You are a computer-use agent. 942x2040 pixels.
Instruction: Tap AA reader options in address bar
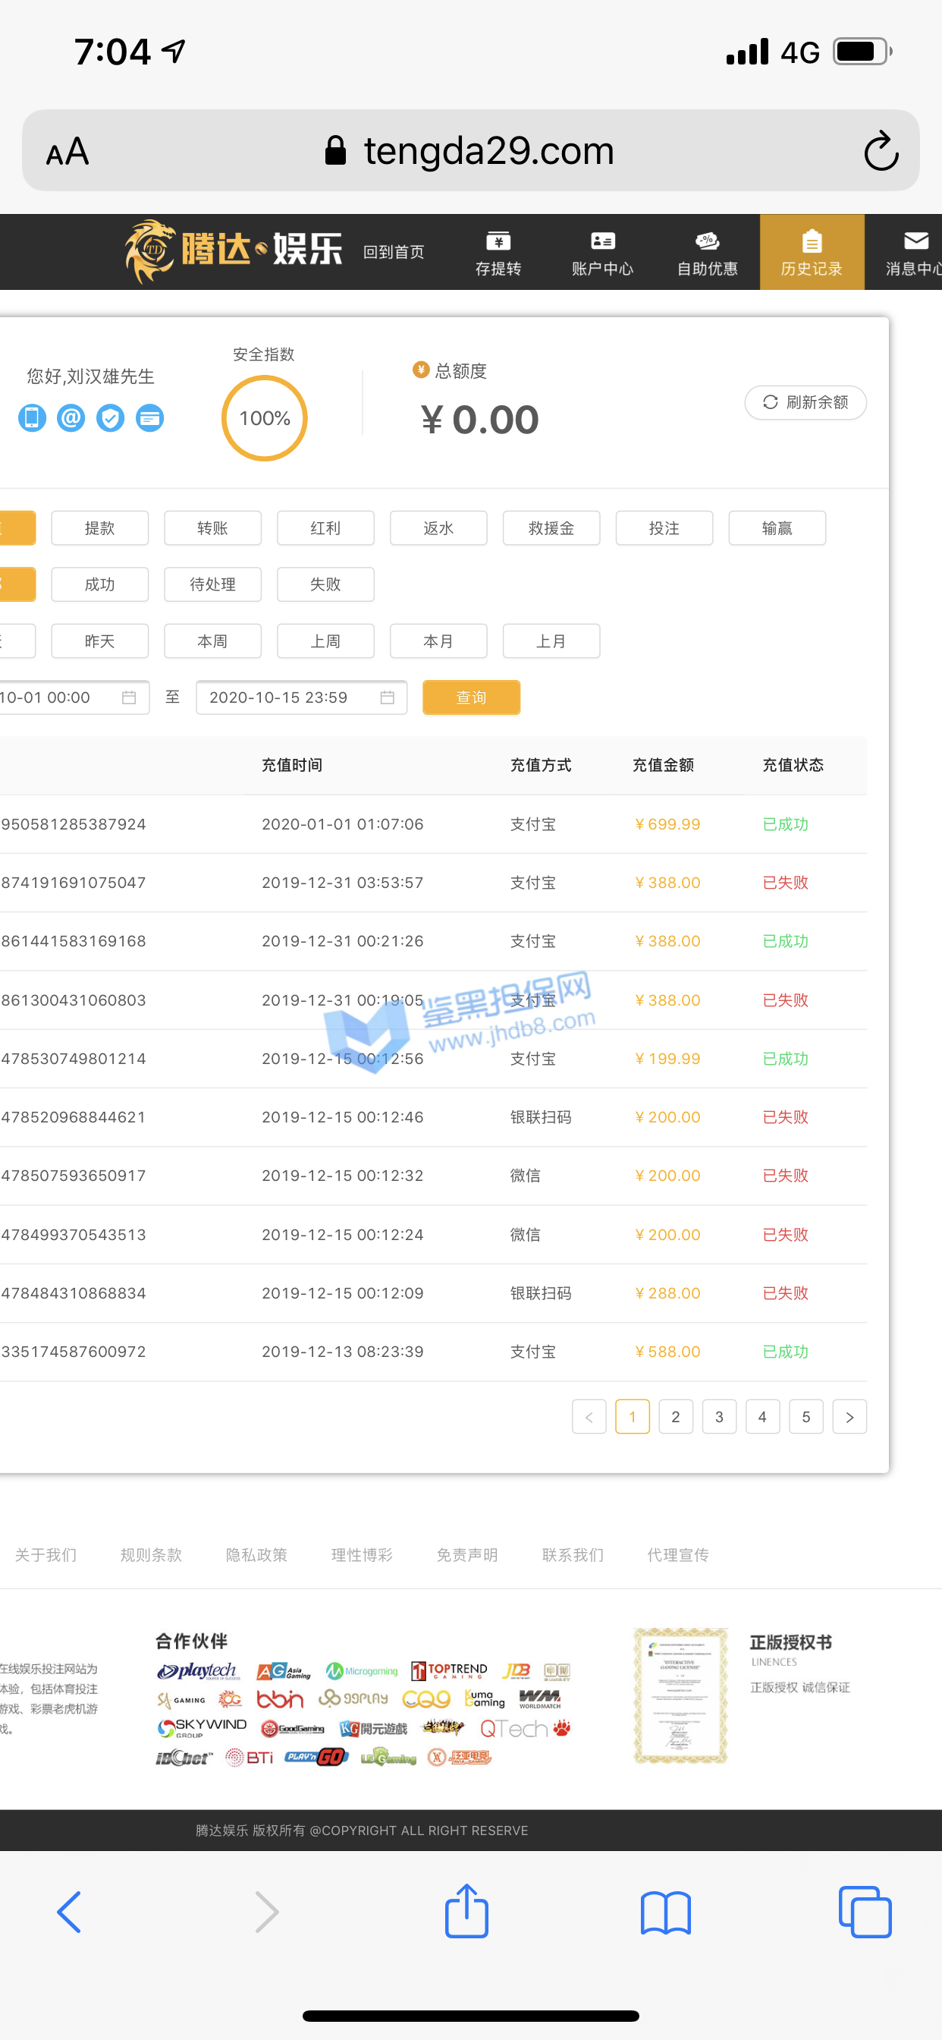pyautogui.click(x=68, y=151)
